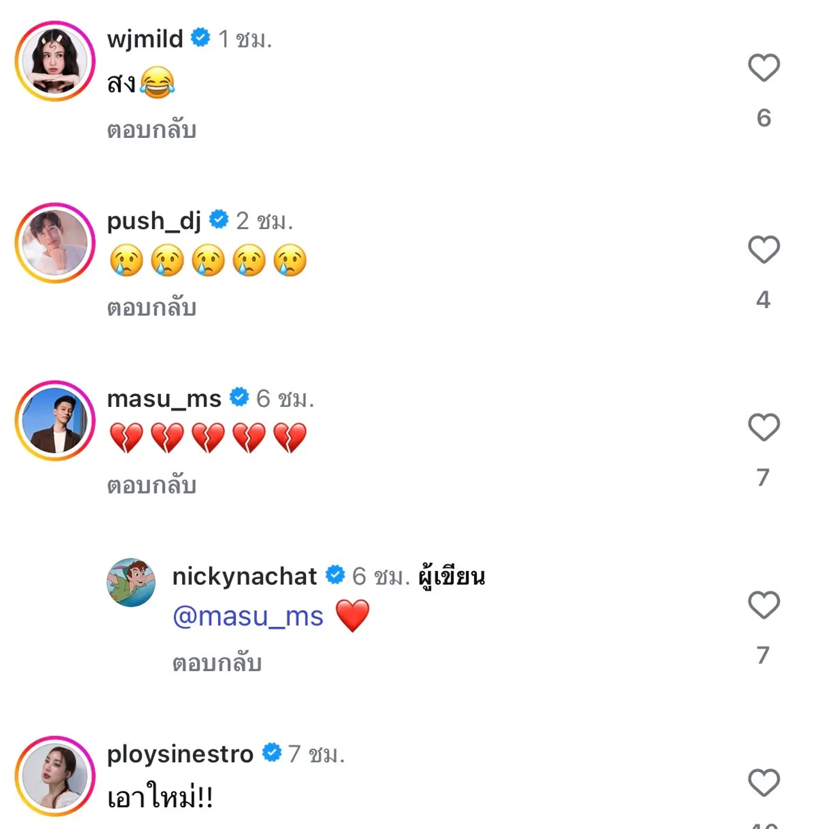View push_dj's story avatar

[x=55, y=243]
